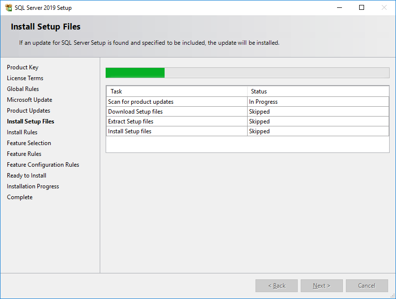
Task: Select the License Terms step
Action: point(25,78)
